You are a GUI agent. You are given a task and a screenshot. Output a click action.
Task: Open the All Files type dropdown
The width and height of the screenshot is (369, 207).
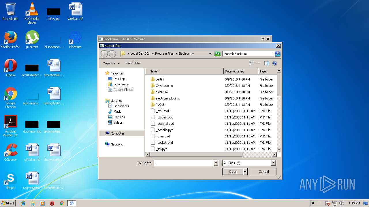[273, 163]
